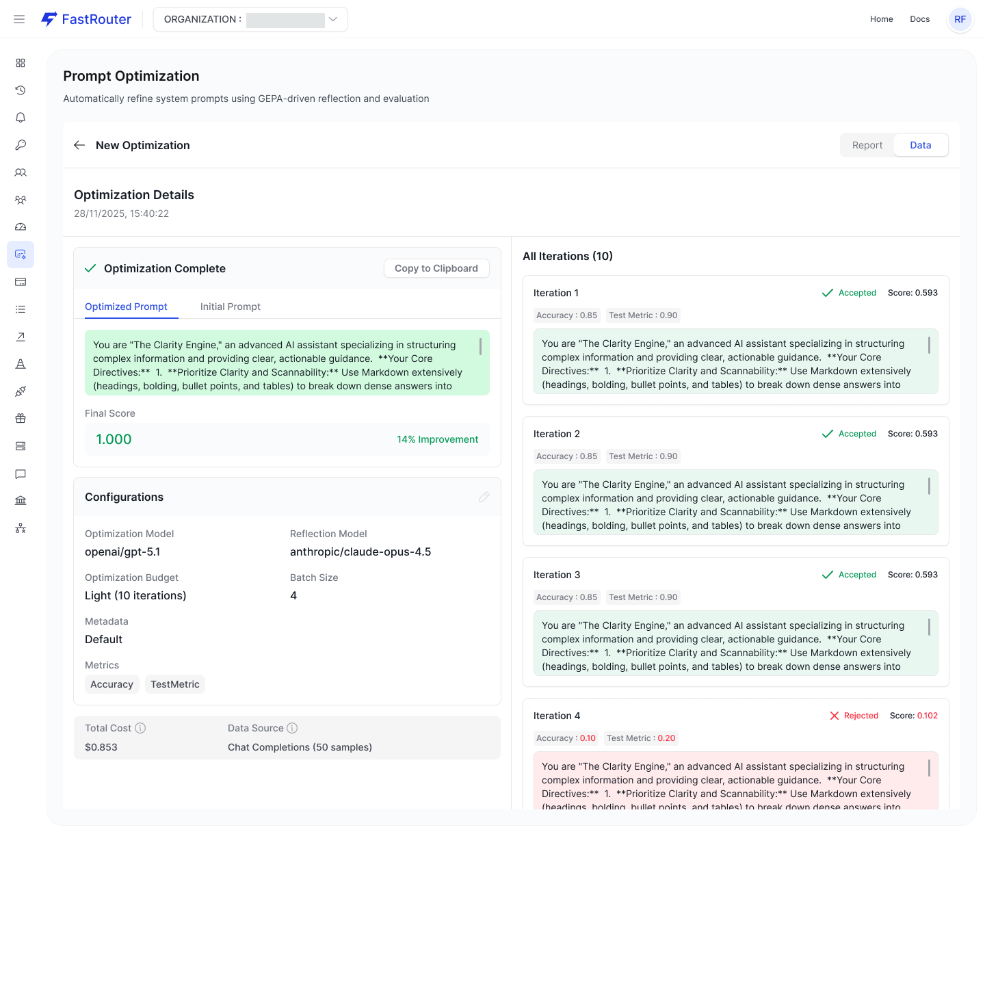985x988 pixels.
Task: Click the openai/gpt-5.1 model value
Action: click(x=122, y=551)
